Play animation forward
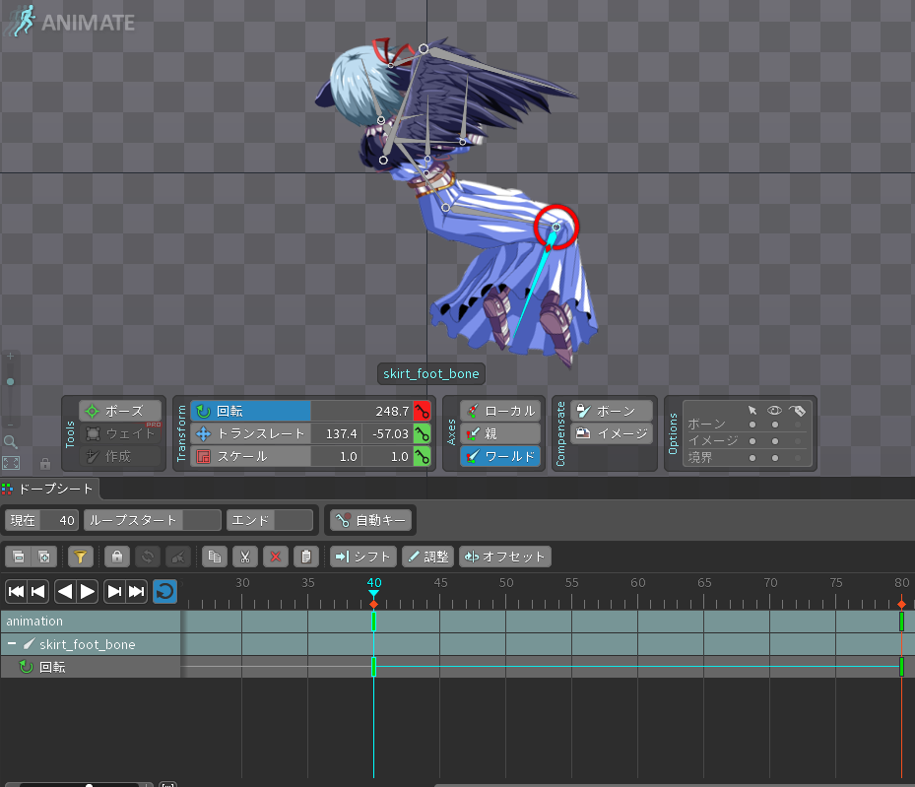This screenshot has height=787, width=915. tap(88, 592)
